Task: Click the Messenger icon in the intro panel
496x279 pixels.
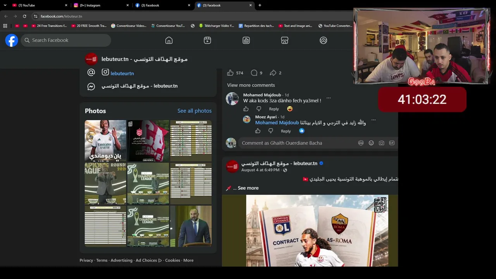Action: 91,86
